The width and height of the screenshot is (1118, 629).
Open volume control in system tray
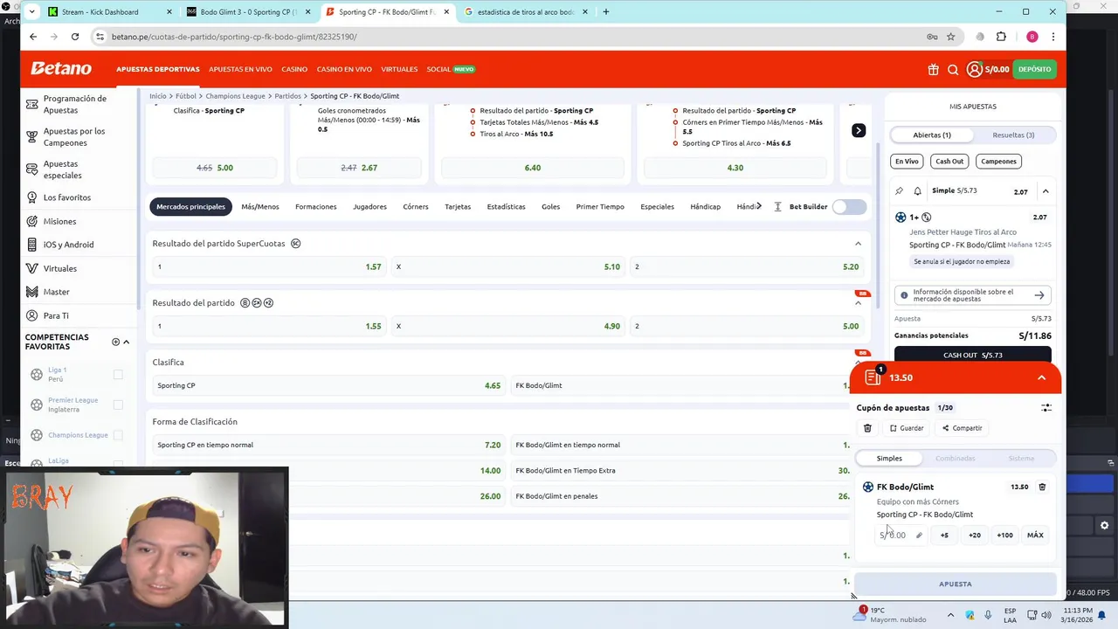click(1047, 615)
